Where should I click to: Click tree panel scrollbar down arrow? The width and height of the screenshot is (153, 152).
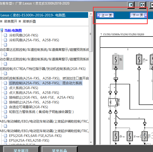(91, 142)
